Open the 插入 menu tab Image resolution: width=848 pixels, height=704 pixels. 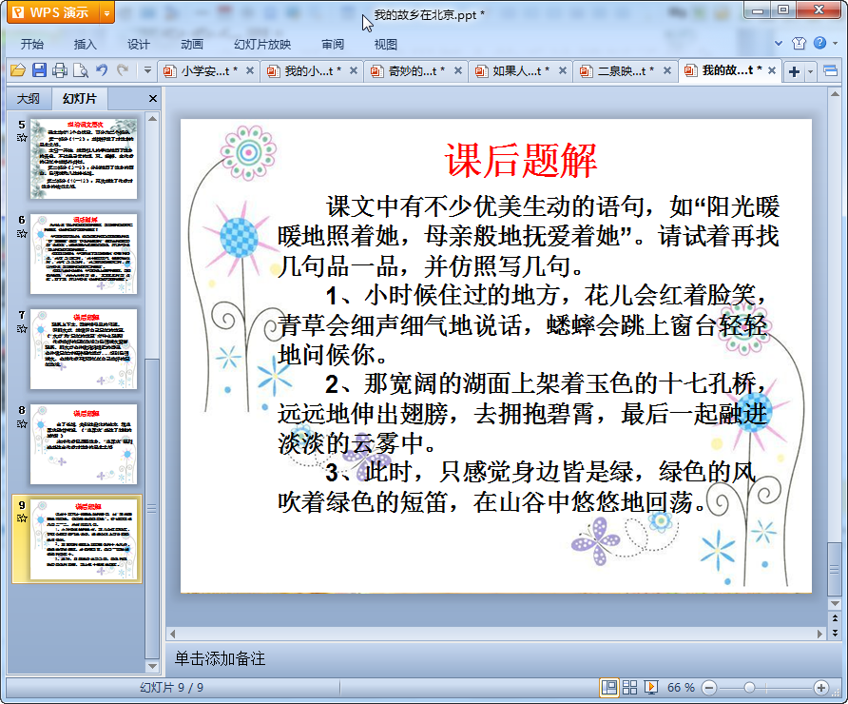[x=85, y=45]
